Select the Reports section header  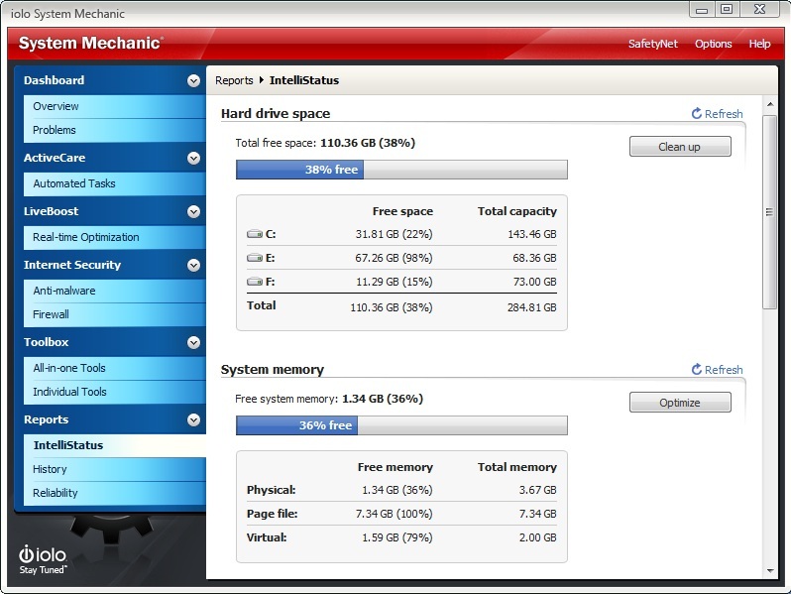coord(46,419)
